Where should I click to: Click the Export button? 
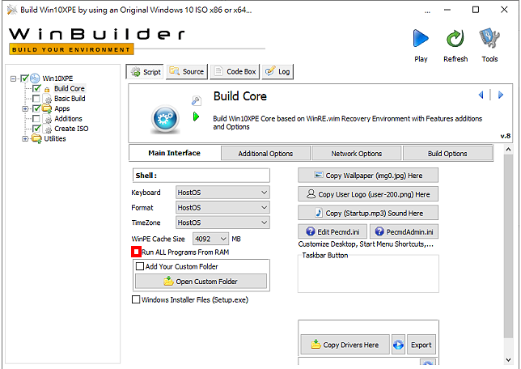pos(421,345)
